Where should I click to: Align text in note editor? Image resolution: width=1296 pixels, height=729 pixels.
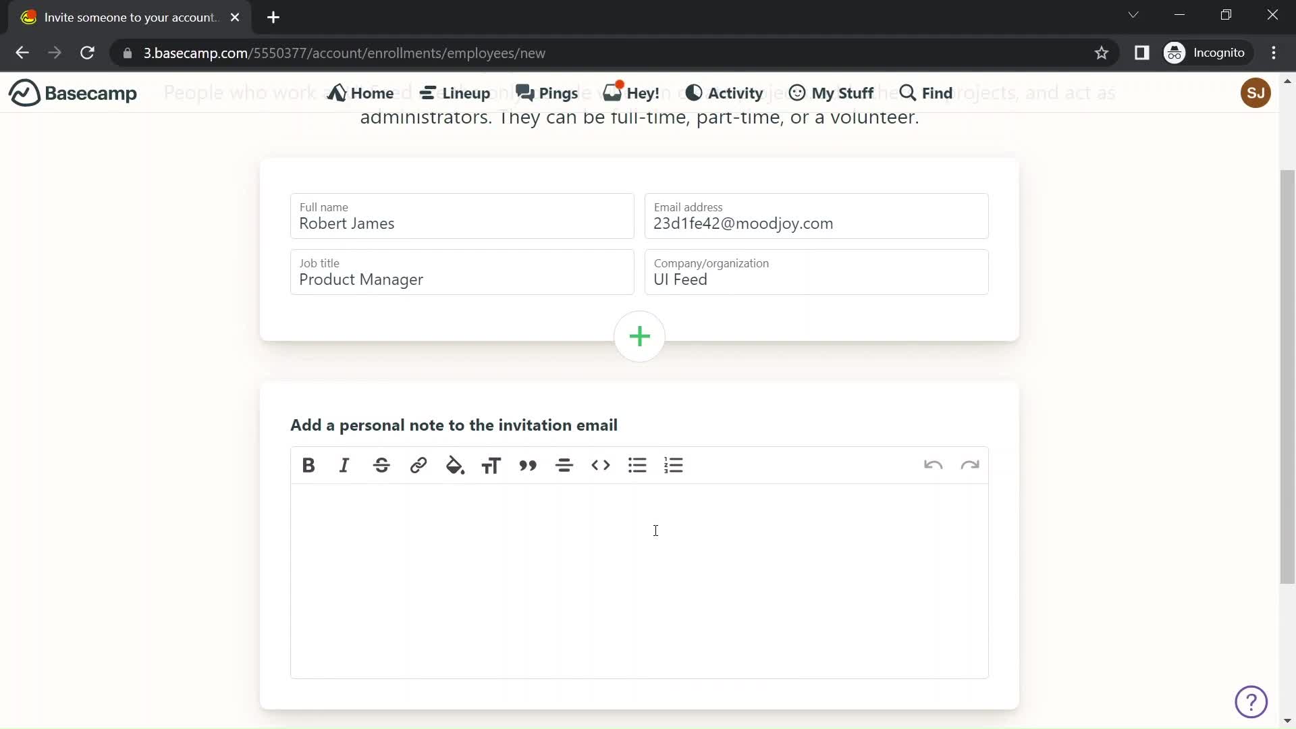coord(564,466)
